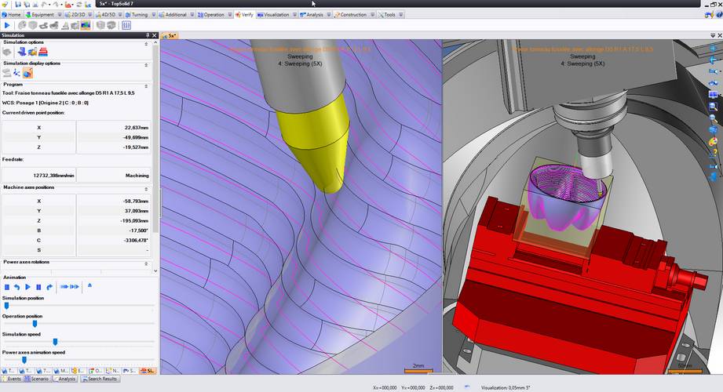Open the Operation menu tab
Image resolution: width=723 pixels, height=392 pixels.
[213, 14]
